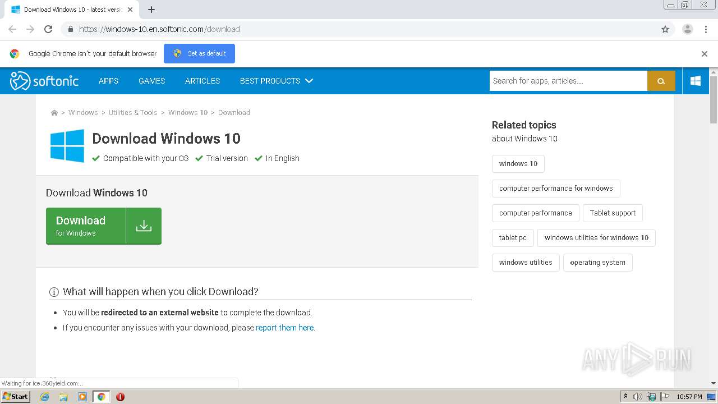Click the Download breadcrumb text

(x=234, y=113)
